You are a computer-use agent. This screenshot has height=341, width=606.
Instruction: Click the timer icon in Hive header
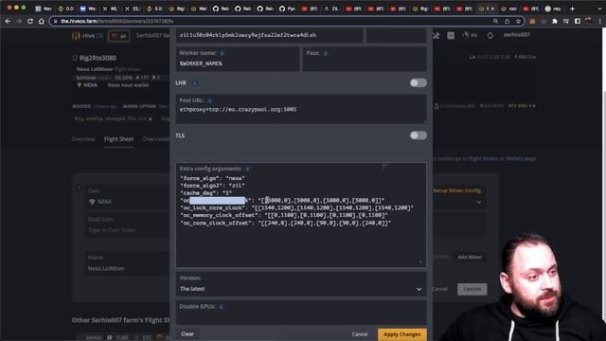click(466, 35)
